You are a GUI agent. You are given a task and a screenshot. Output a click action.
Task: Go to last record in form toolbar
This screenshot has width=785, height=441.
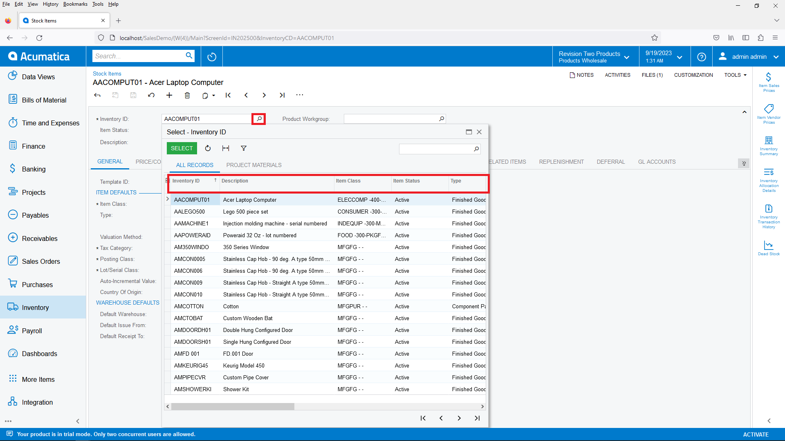[282, 95]
